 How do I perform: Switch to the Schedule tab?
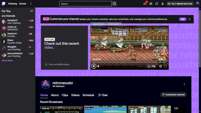pyautogui.click(x=88, y=95)
